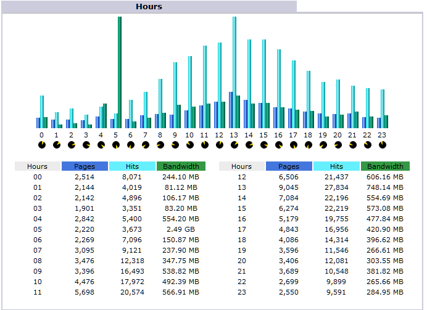Select the 748.14 MB bandwidth cell

click(385, 187)
